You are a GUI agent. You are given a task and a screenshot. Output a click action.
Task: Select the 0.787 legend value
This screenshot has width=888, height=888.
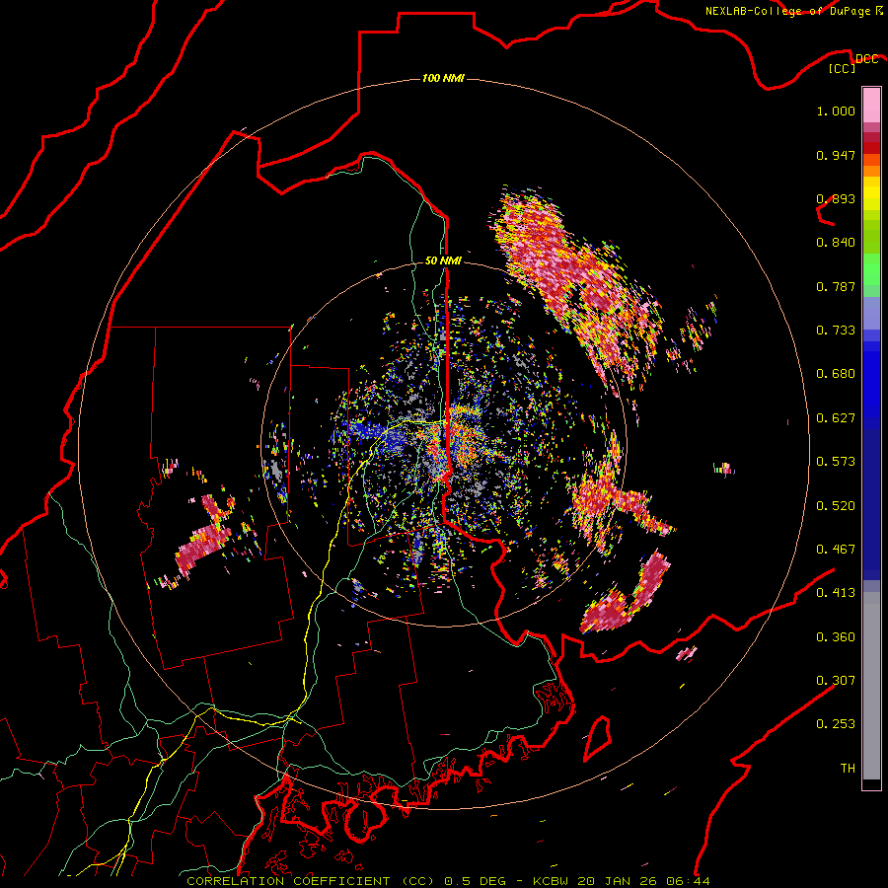[x=836, y=286]
